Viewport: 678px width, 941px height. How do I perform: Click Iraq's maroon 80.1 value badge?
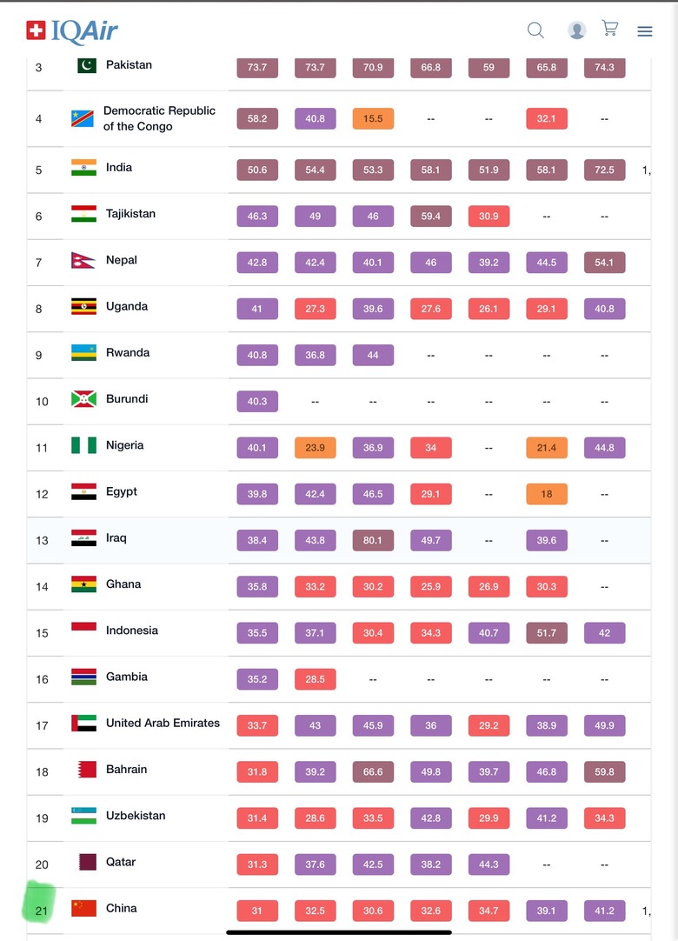373,540
